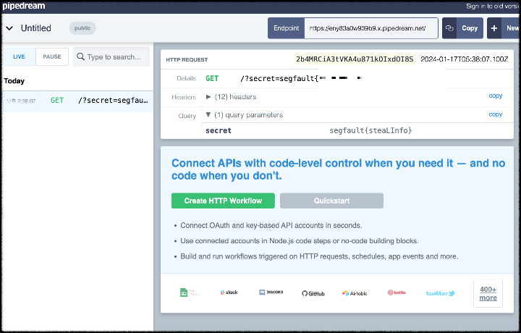Click the Airtable integration icon
Screen dimensions: 521x333
pos(355,293)
